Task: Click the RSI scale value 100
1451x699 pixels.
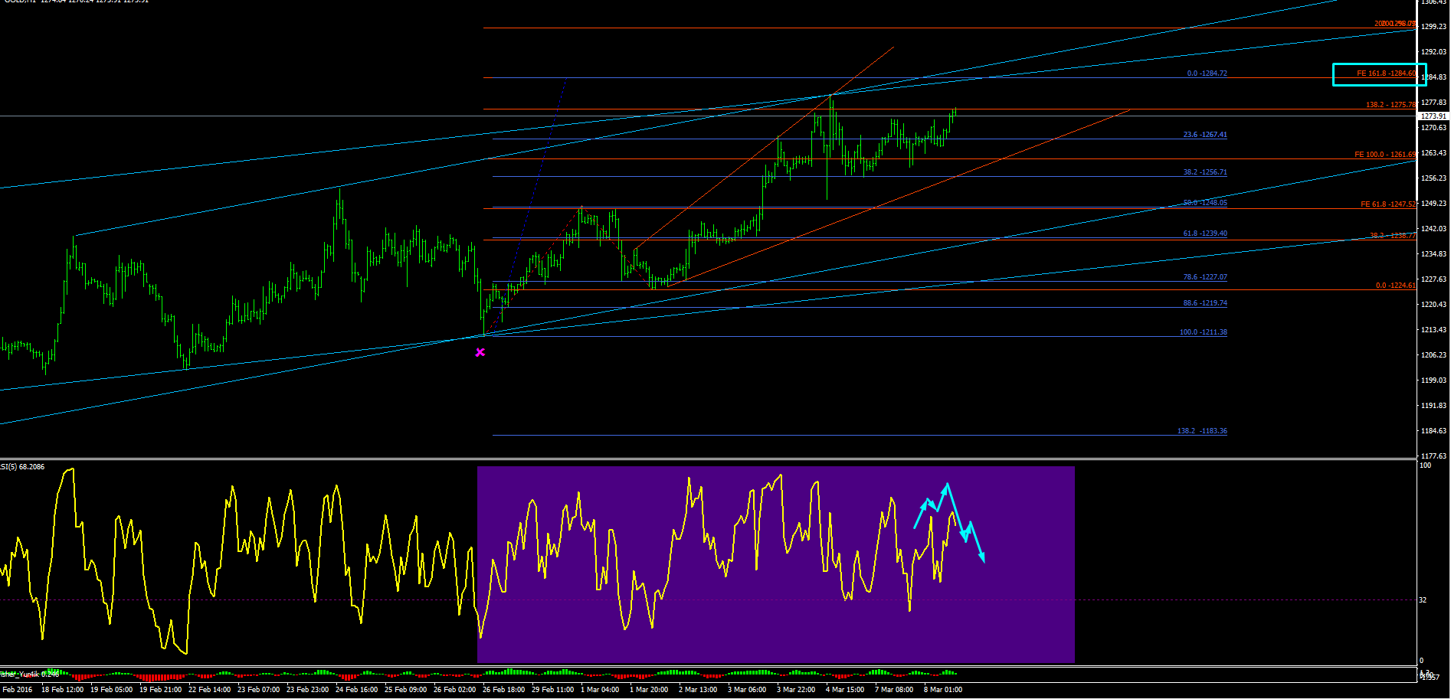Action: pyautogui.click(x=1426, y=465)
